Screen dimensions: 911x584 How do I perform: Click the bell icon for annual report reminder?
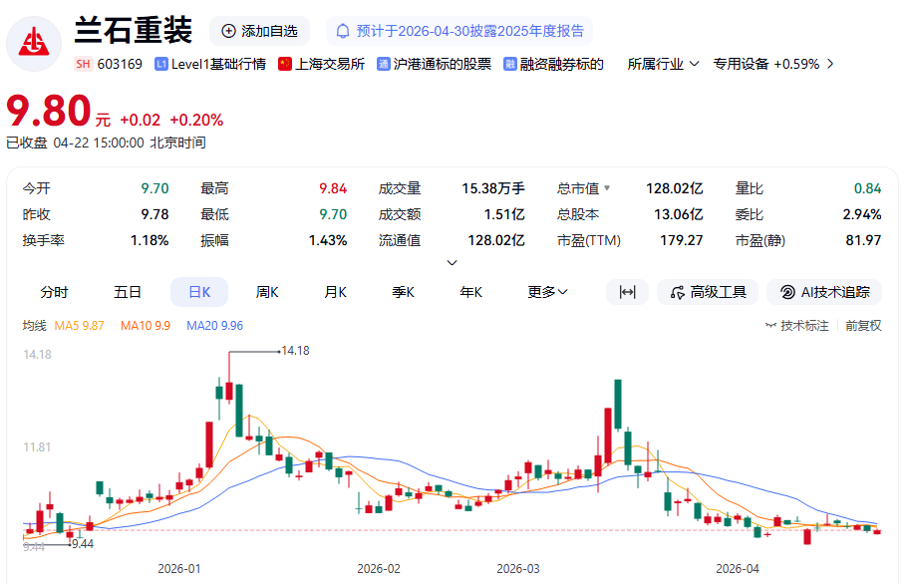point(344,31)
